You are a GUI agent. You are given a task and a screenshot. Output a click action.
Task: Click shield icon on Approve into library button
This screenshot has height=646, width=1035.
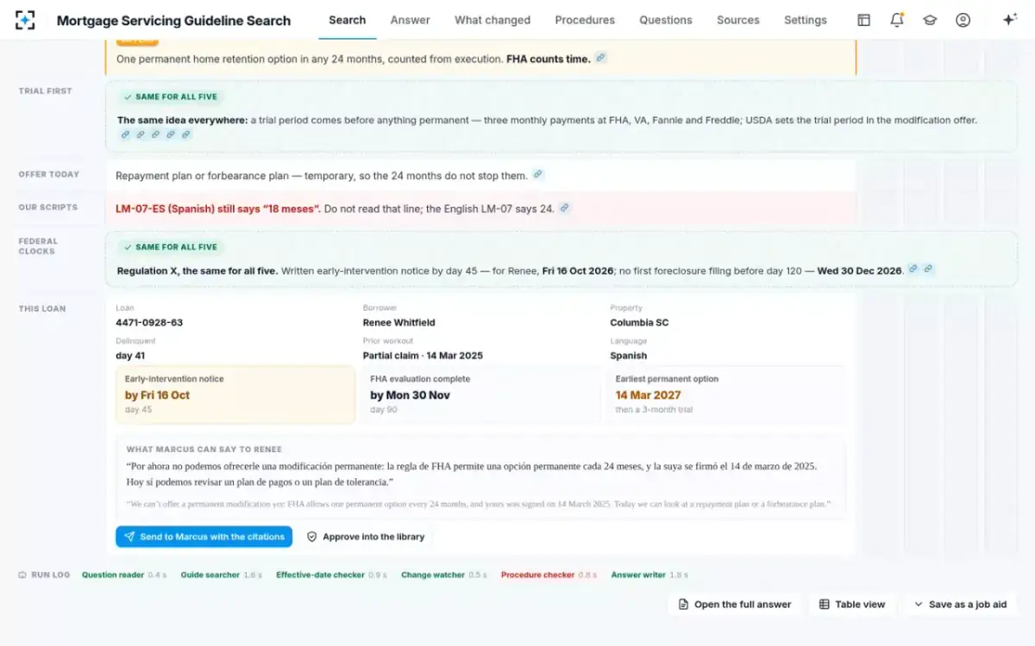(312, 537)
